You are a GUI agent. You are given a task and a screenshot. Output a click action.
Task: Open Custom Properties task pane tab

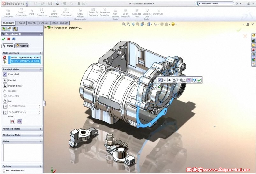pyautogui.click(x=253, y=64)
